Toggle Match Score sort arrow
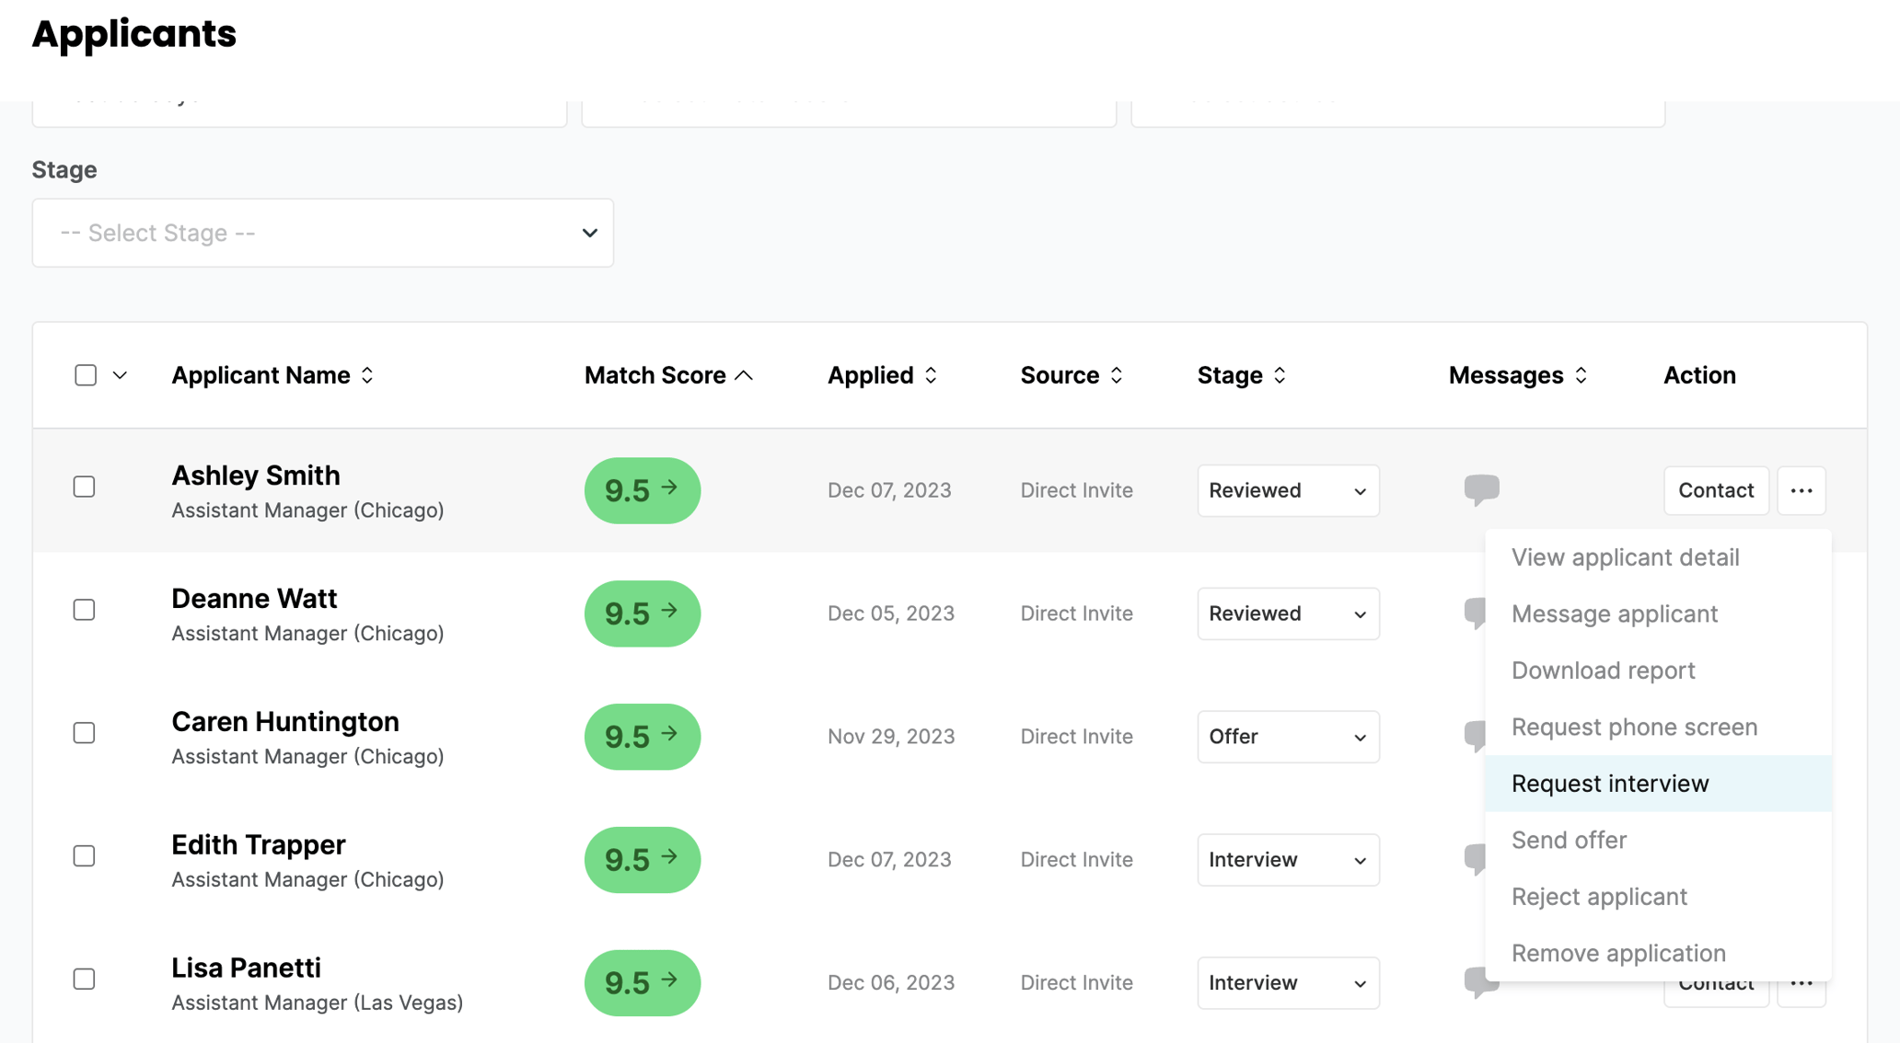Viewport: 1900px width, 1043px height. coord(745,375)
